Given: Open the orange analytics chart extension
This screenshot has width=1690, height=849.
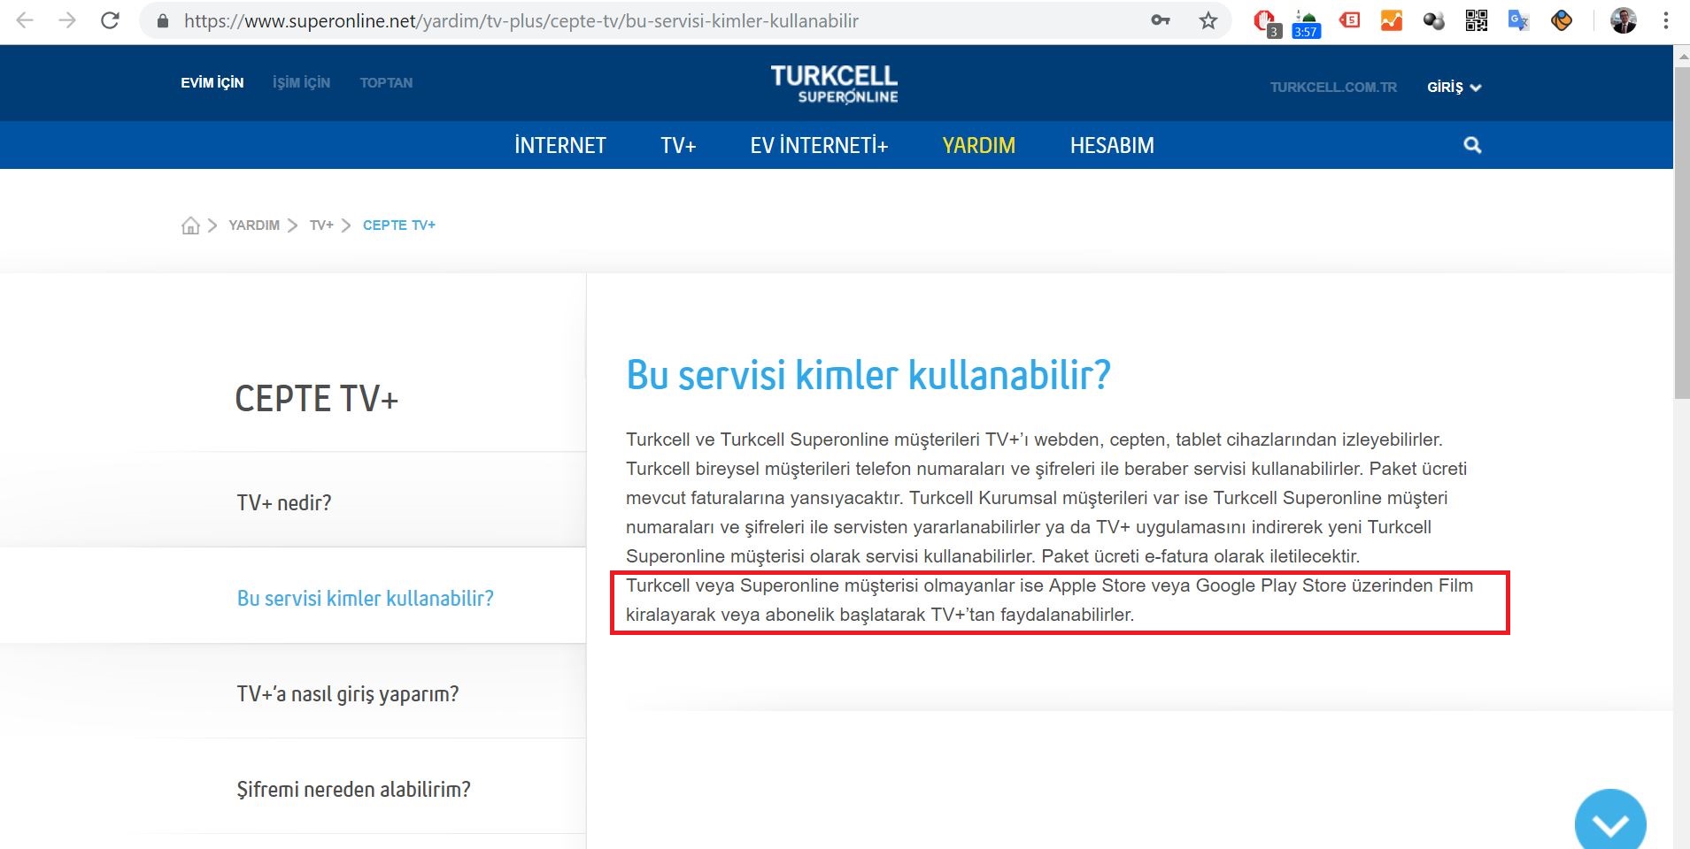Looking at the screenshot, I should click(x=1392, y=19).
